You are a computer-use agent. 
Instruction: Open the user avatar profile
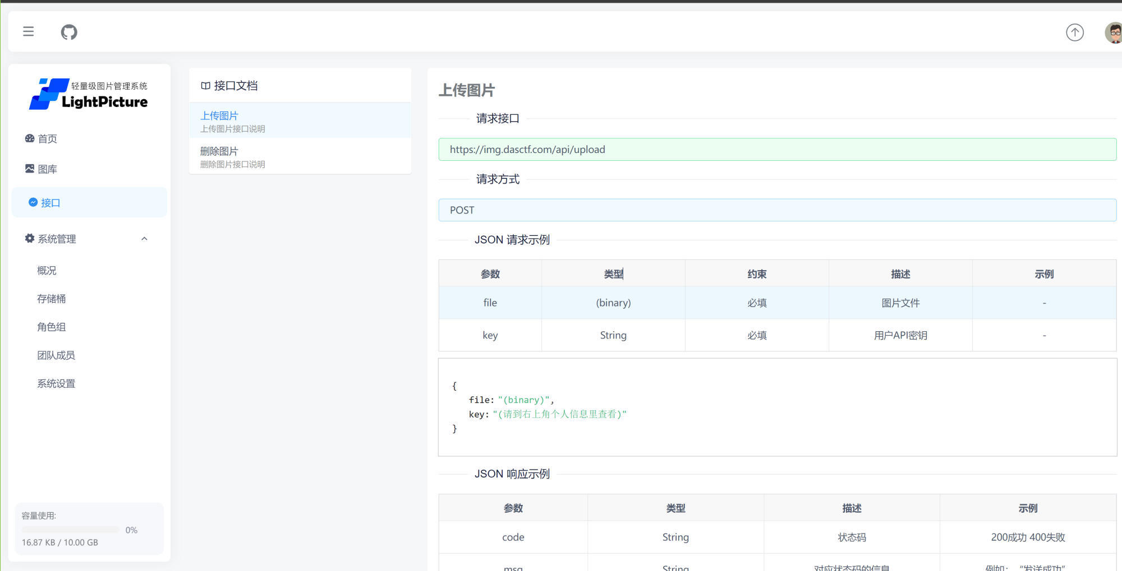point(1114,33)
